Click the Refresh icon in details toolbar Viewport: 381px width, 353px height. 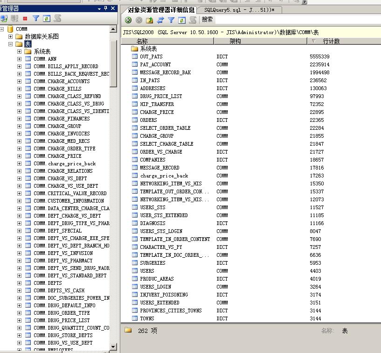[181, 20]
